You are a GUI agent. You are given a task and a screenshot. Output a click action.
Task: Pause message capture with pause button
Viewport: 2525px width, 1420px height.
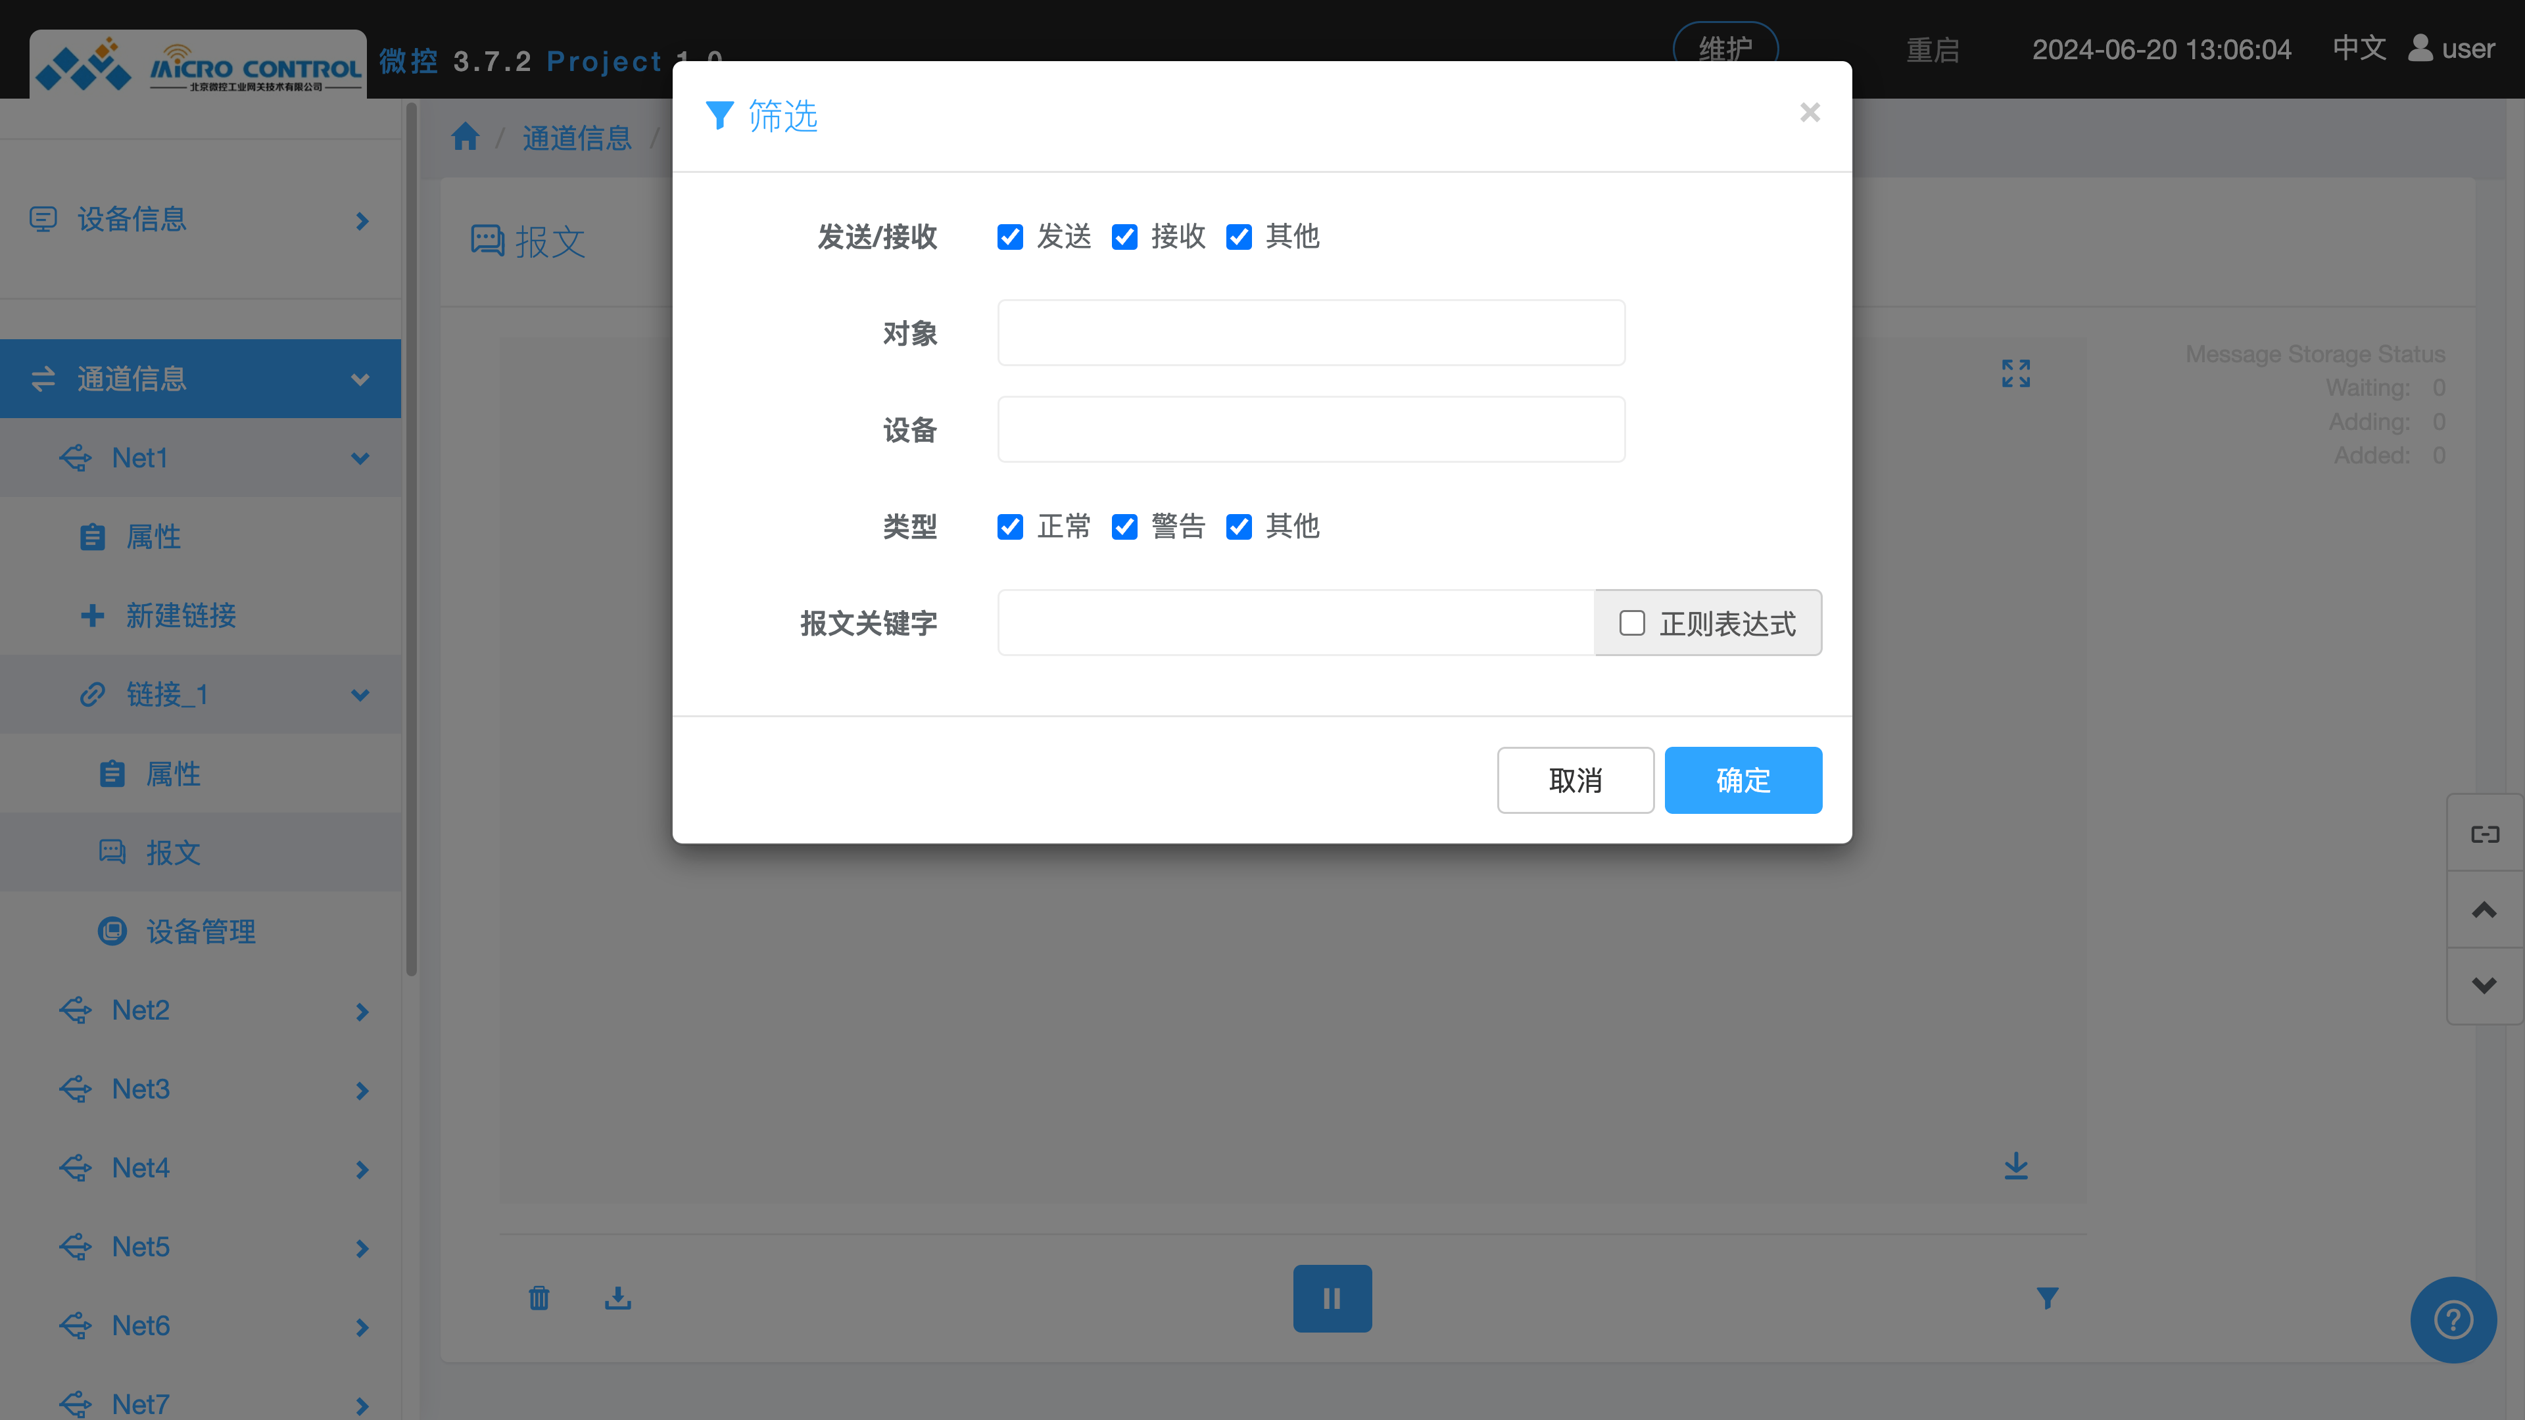[1331, 1298]
